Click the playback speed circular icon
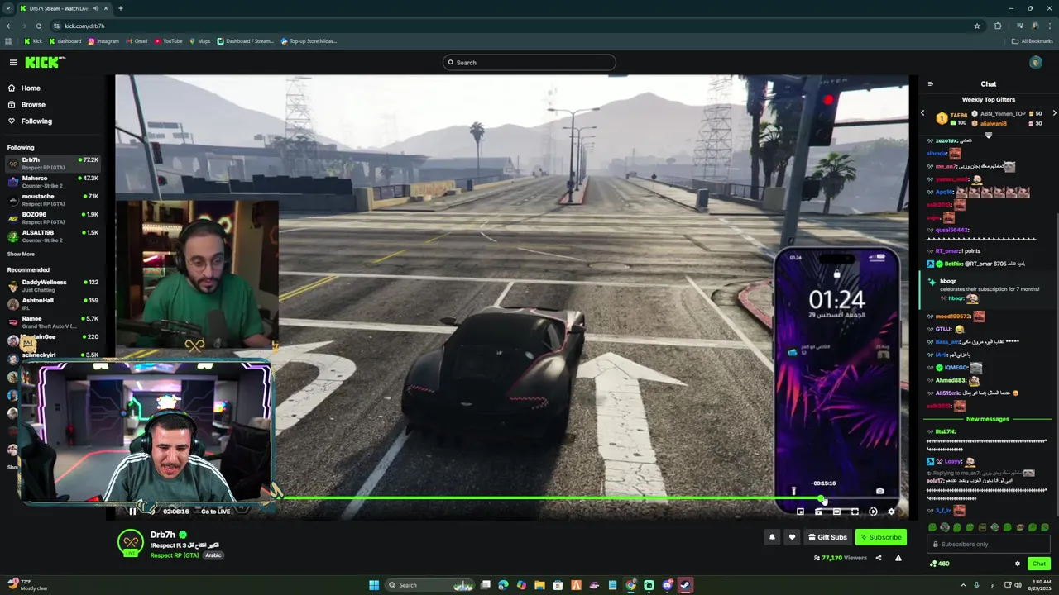The width and height of the screenshot is (1059, 595). [x=873, y=512]
